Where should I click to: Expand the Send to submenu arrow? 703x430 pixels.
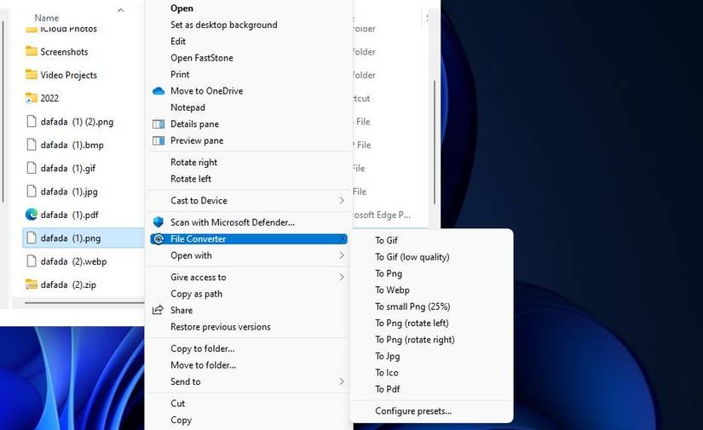[342, 381]
